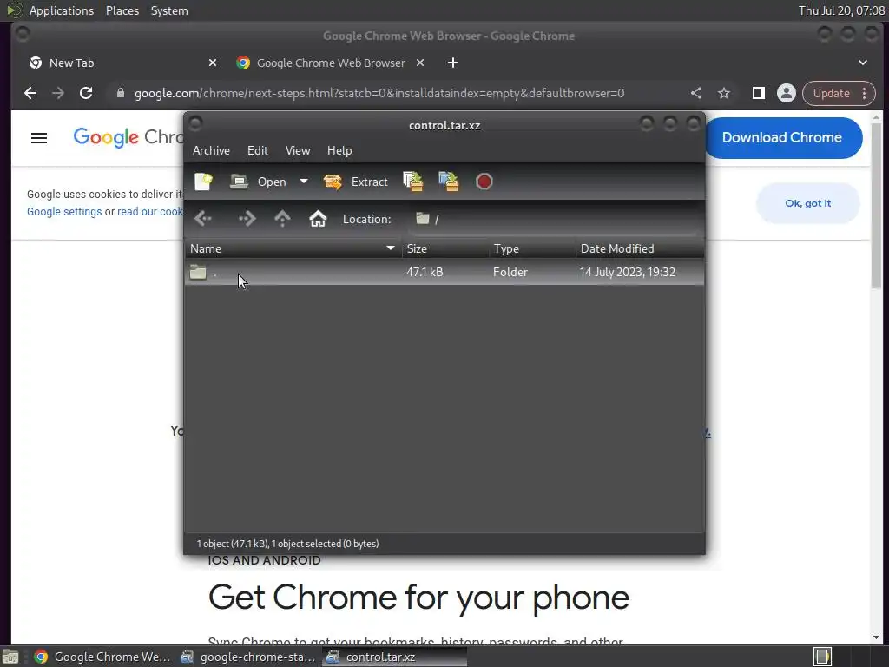Open the Edit menu in archive manager
The height and width of the screenshot is (667, 889).
coord(257,150)
